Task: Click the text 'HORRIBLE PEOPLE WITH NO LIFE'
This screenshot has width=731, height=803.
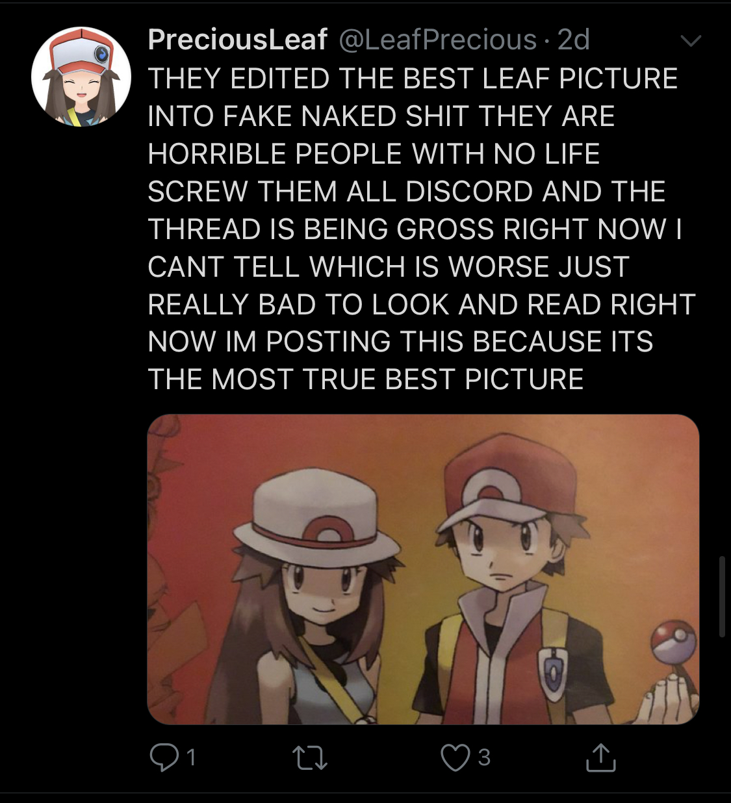Action: (374, 154)
